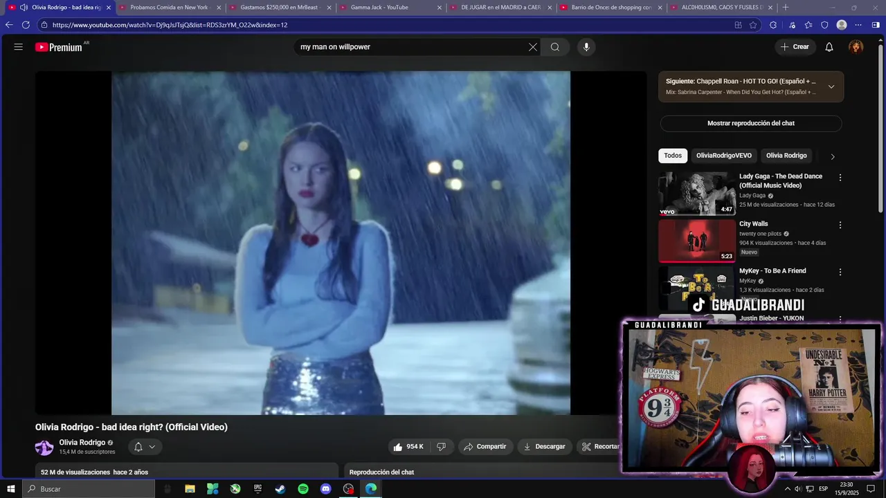
Task: Switch to Barrio de Once tab
Action: 611,8
